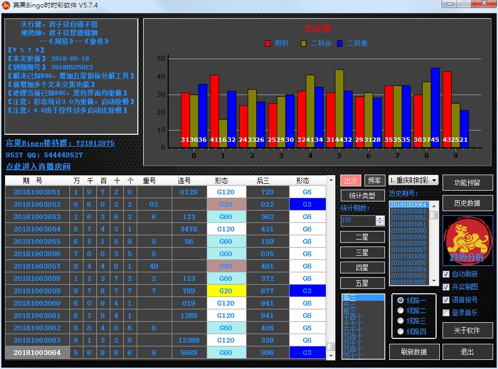The image size is (498, 369).
Task: Open the 历史数据 button
Action: pos(467,202)
